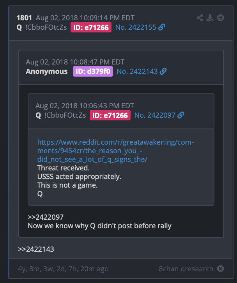Open post 1801 via the arrow icon

(220, 18)
